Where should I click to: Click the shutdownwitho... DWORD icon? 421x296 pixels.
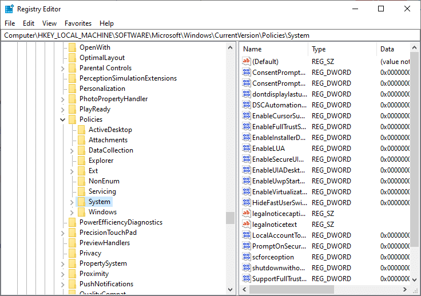pyautogui.click(x=246, y=267)
